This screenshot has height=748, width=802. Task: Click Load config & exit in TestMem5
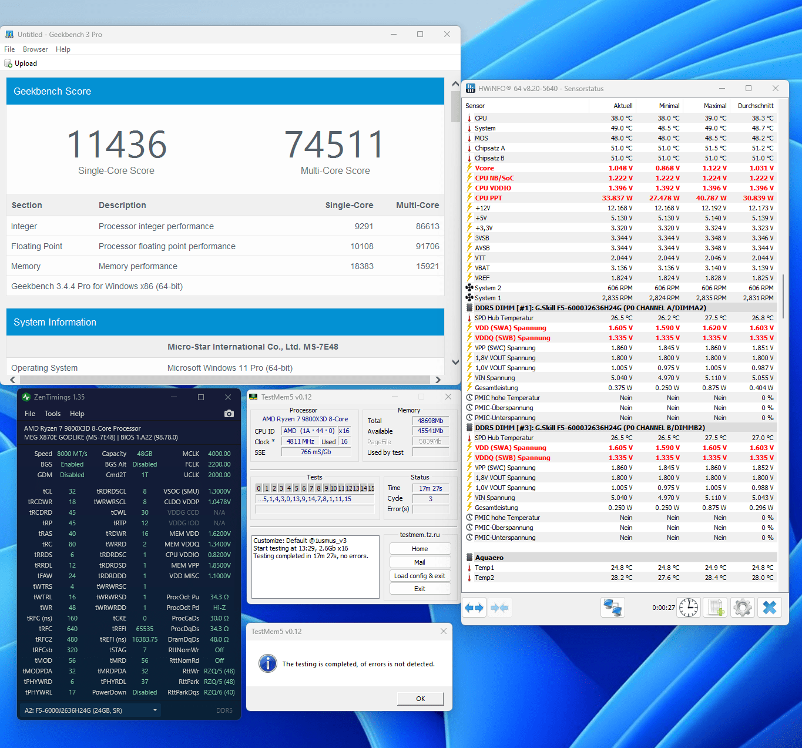click(420, 575)
